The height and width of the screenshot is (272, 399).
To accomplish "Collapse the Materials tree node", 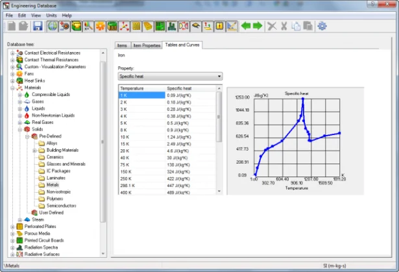I will click(12, 88).
